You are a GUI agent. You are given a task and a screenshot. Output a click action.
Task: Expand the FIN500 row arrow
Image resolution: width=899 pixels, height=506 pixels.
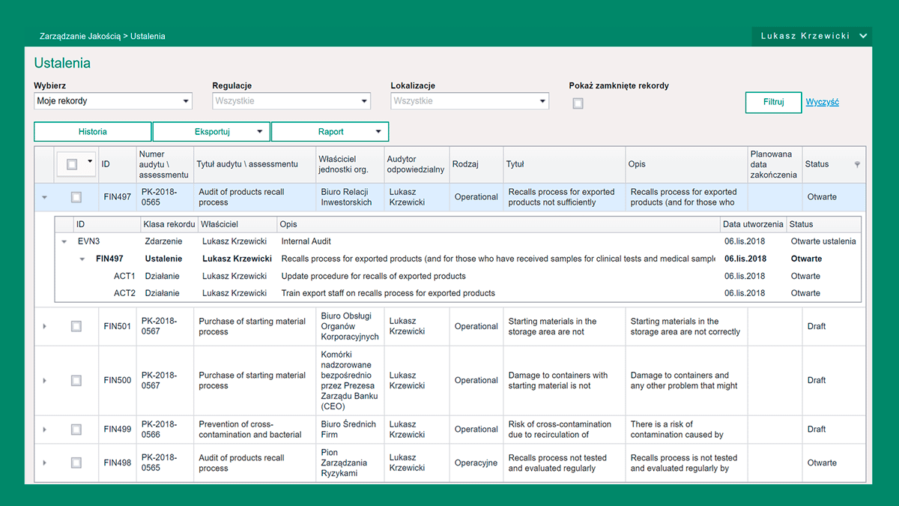44,381
